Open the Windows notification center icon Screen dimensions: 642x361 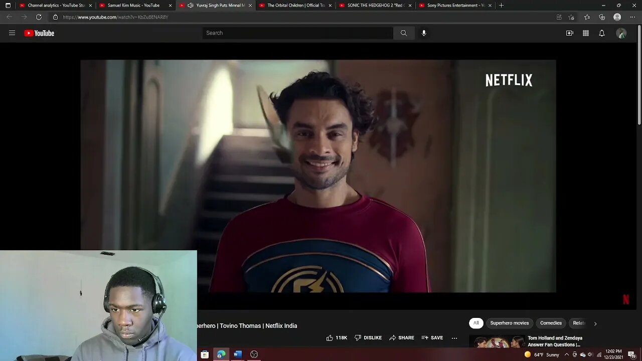(x=631, y=354)
